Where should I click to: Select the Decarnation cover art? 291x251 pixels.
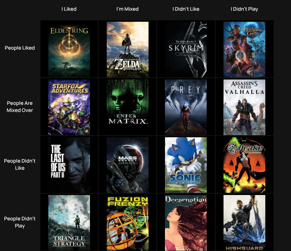click(186, 223)
